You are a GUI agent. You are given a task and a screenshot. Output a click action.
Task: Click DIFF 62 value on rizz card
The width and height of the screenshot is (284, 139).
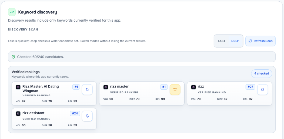coord(222,99)
